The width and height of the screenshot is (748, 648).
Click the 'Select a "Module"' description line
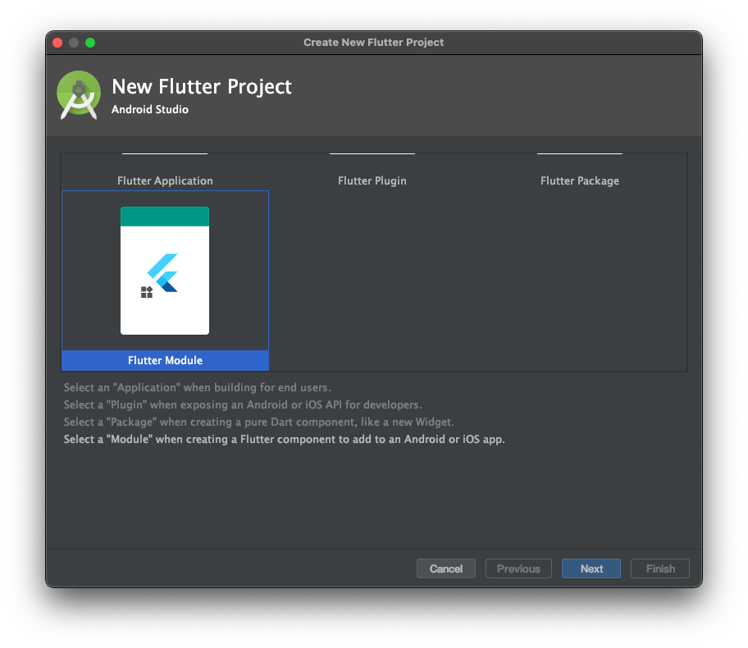pos(285,439)
